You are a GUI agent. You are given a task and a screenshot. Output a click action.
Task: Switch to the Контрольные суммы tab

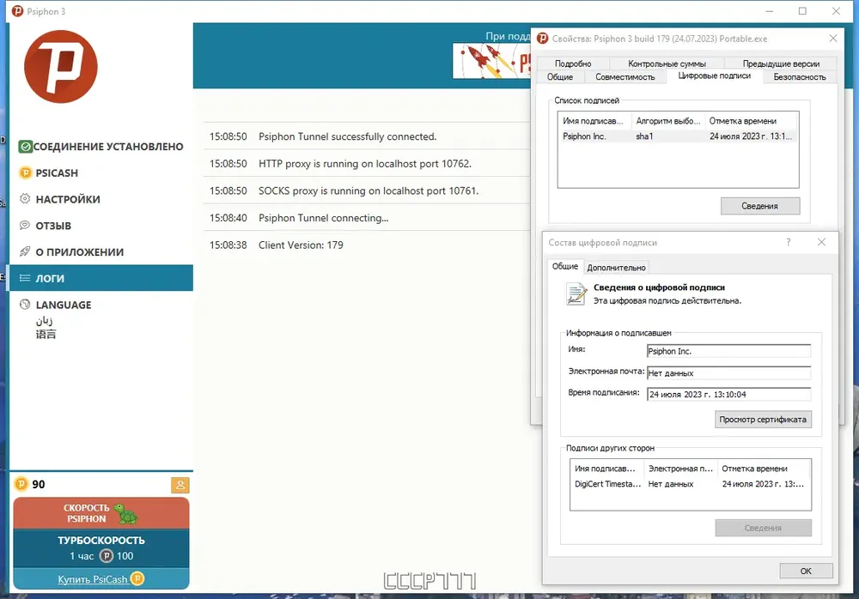pos(667,64)
